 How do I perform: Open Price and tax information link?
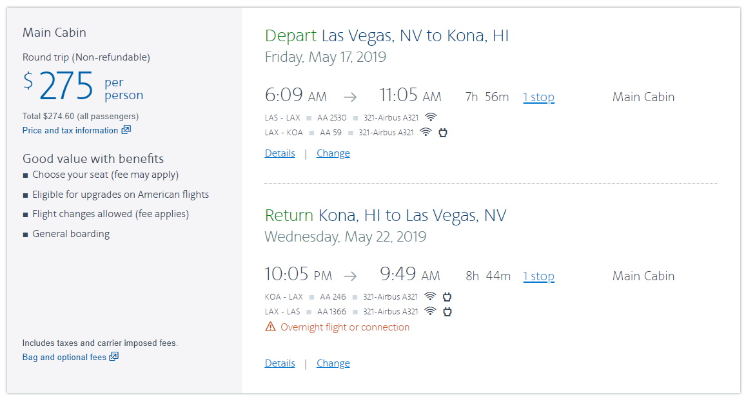70,131
